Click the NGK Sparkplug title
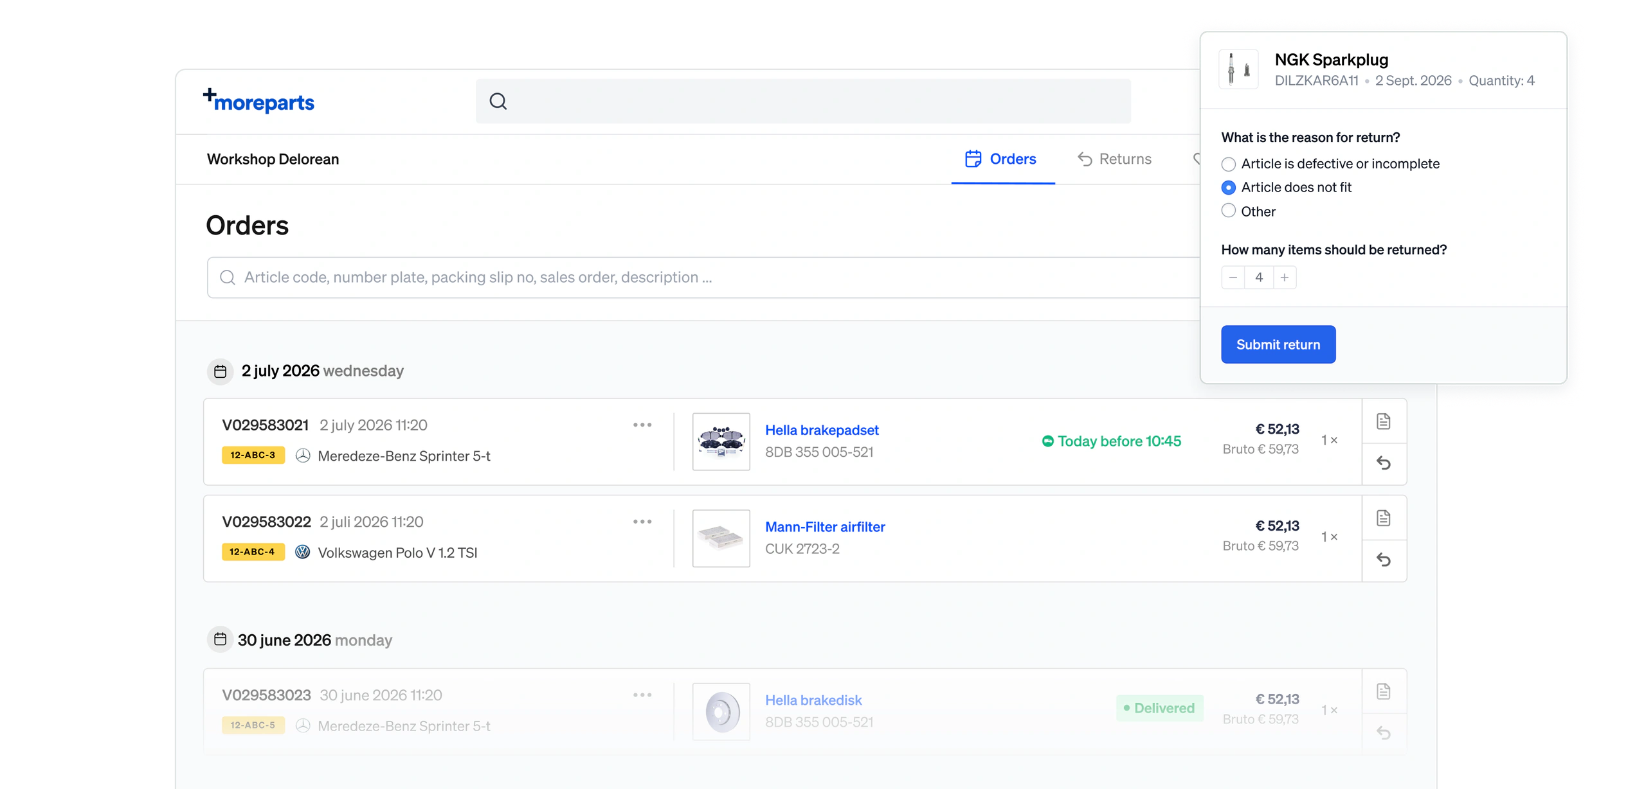1646x789 pixels. [x=1331, y=60]
